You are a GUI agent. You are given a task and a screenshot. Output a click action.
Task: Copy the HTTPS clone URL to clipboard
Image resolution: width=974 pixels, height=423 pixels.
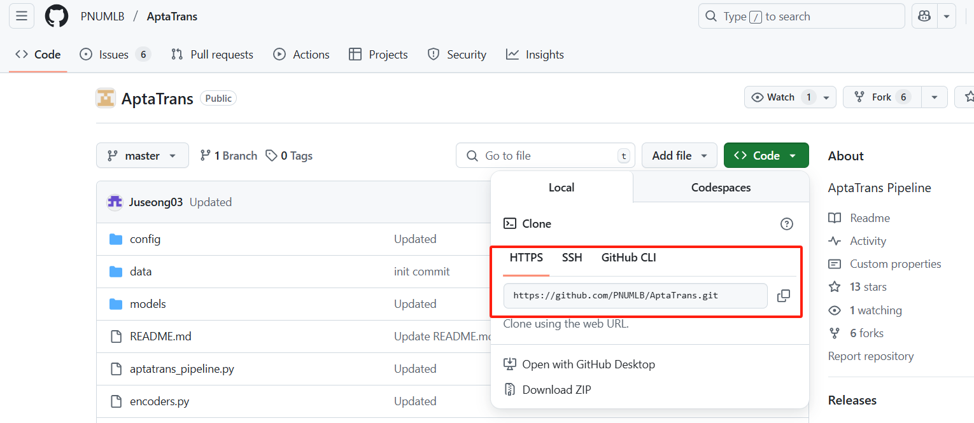(784, 296)
